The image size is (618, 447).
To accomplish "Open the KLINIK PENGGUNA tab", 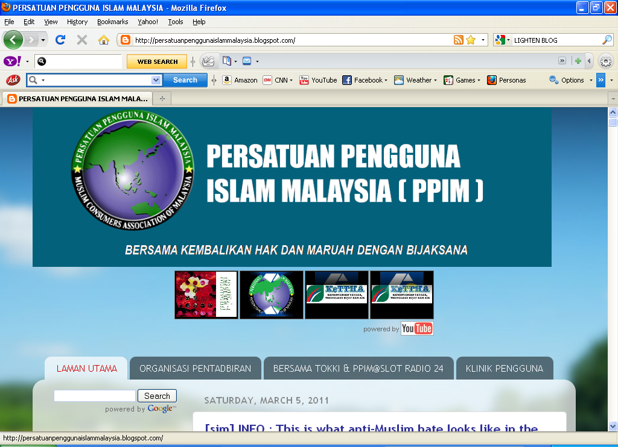I will coord(505,368).
